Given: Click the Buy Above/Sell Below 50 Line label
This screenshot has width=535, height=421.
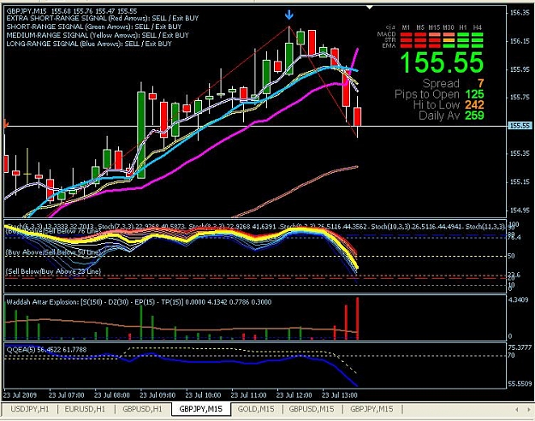Looking at the screenshot, I should (x=53, y=252).
